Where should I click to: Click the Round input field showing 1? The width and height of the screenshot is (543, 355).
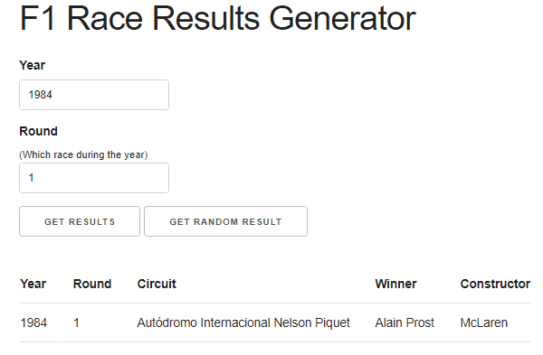(94, 178)
